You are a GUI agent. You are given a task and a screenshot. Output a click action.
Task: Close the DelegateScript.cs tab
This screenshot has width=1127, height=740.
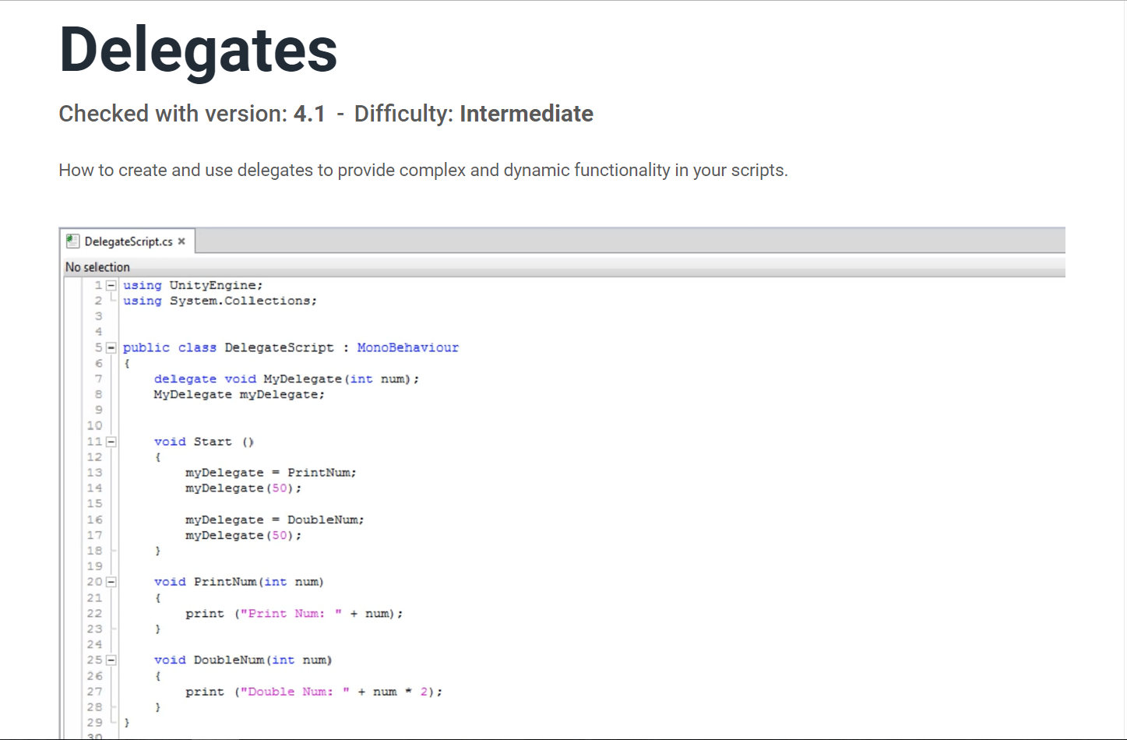181,241
